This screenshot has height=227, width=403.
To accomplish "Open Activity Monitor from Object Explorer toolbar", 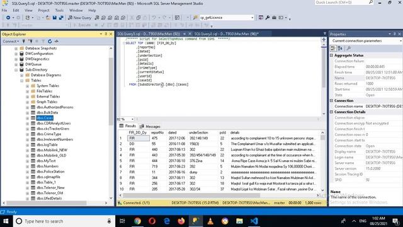I will [56, 41].
